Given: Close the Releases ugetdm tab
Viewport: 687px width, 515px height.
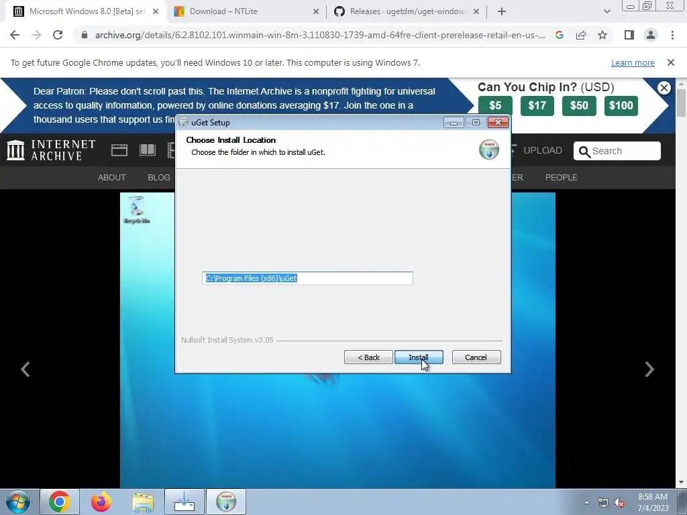Looking at the screenshot, I should pyautogui.click(x=476, y=11).
